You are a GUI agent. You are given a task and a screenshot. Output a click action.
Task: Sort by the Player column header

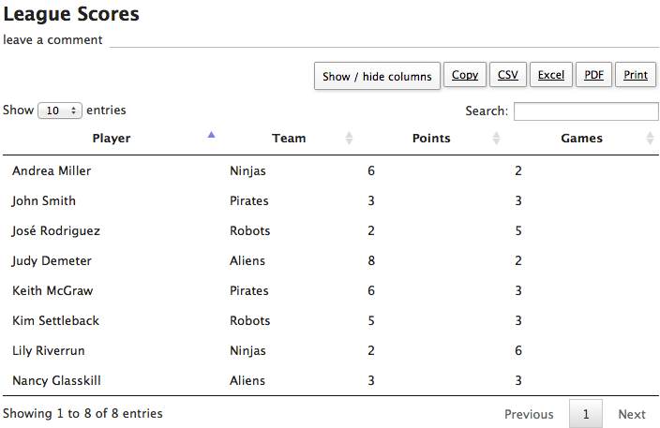[112, 139]
